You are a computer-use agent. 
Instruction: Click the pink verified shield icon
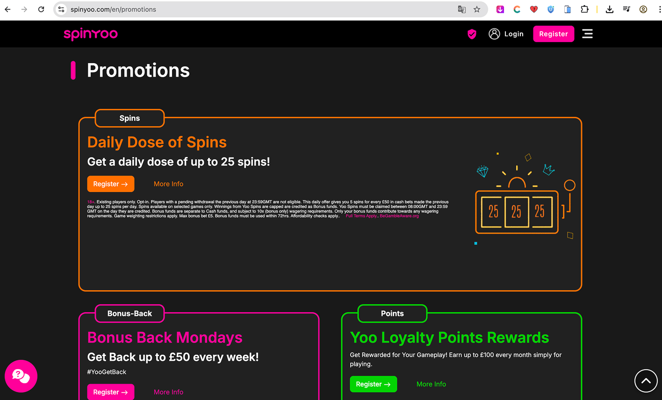point(472,34)
